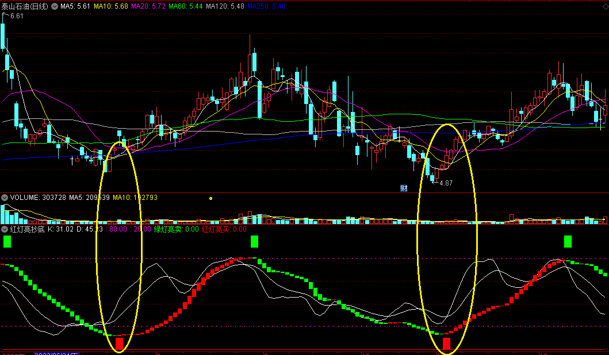The image size is (609, 355).
Task: Click the first green sell-signal block at far left
Action: pyautogui.click(x=7, y=241)
